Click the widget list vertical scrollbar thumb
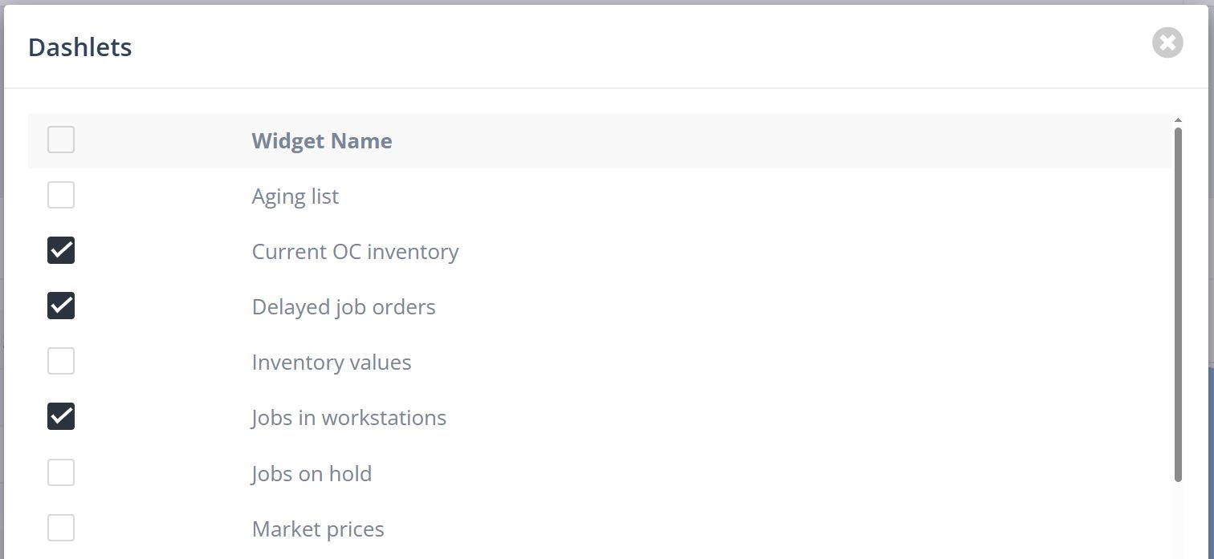Viewport: 1214px width, 559px height. click(x=1178, y=305)
